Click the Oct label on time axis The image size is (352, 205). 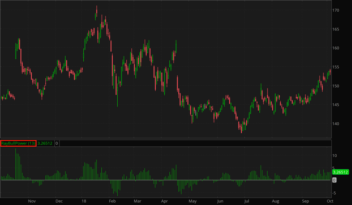(x=330, y=201)
